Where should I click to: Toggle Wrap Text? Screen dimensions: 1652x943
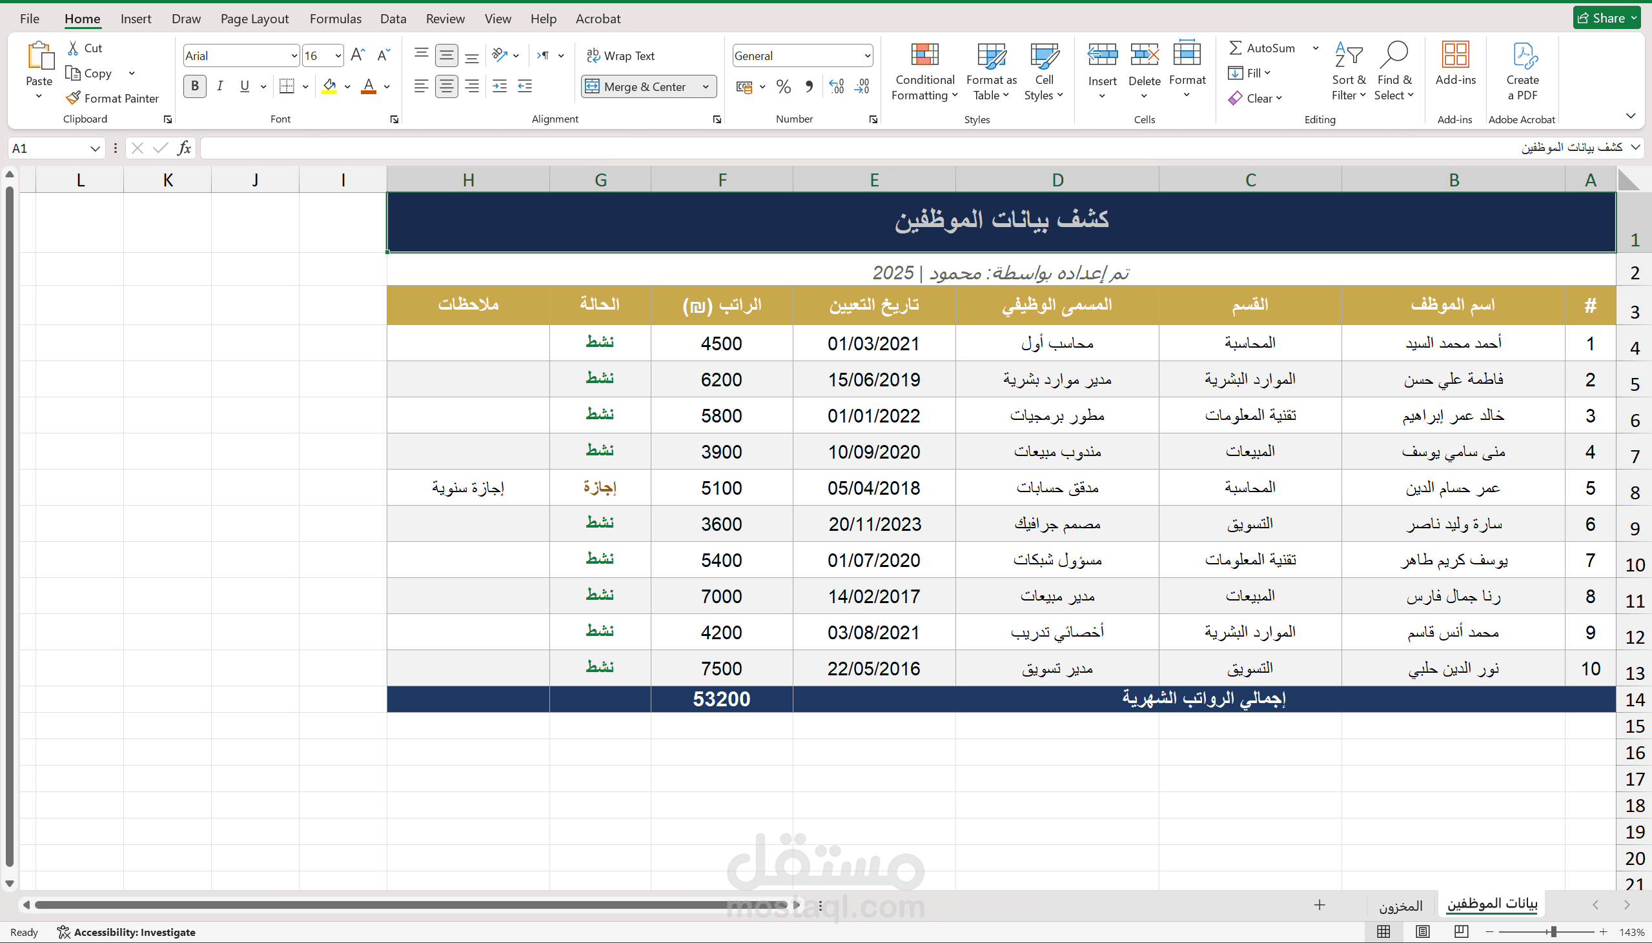(x=621, y=55)
